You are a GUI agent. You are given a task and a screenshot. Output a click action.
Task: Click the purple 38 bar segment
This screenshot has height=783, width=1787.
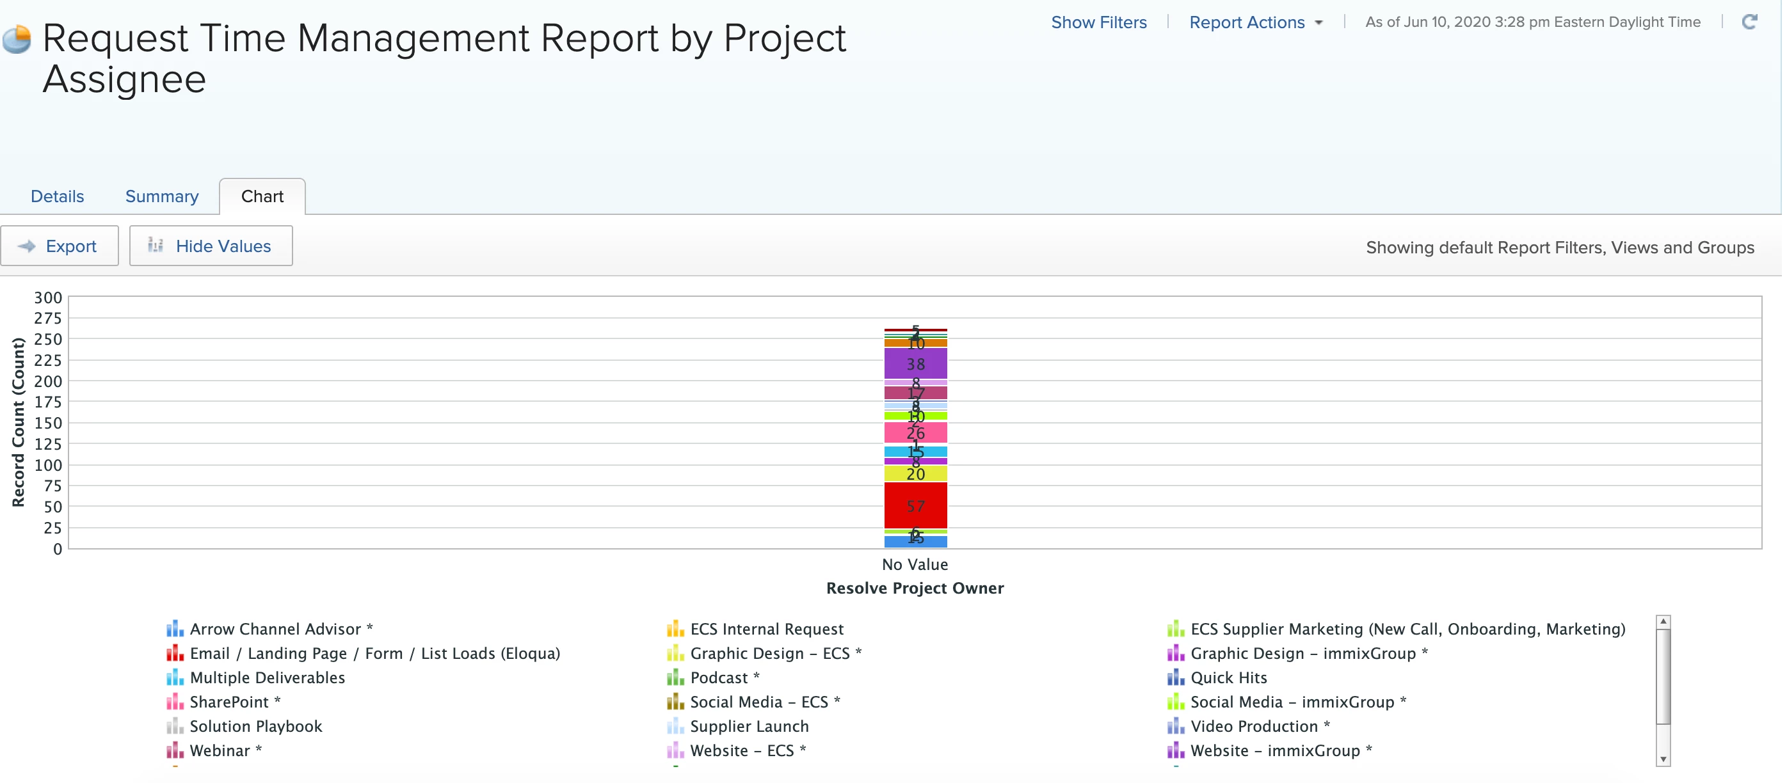[x=915, y=364]
